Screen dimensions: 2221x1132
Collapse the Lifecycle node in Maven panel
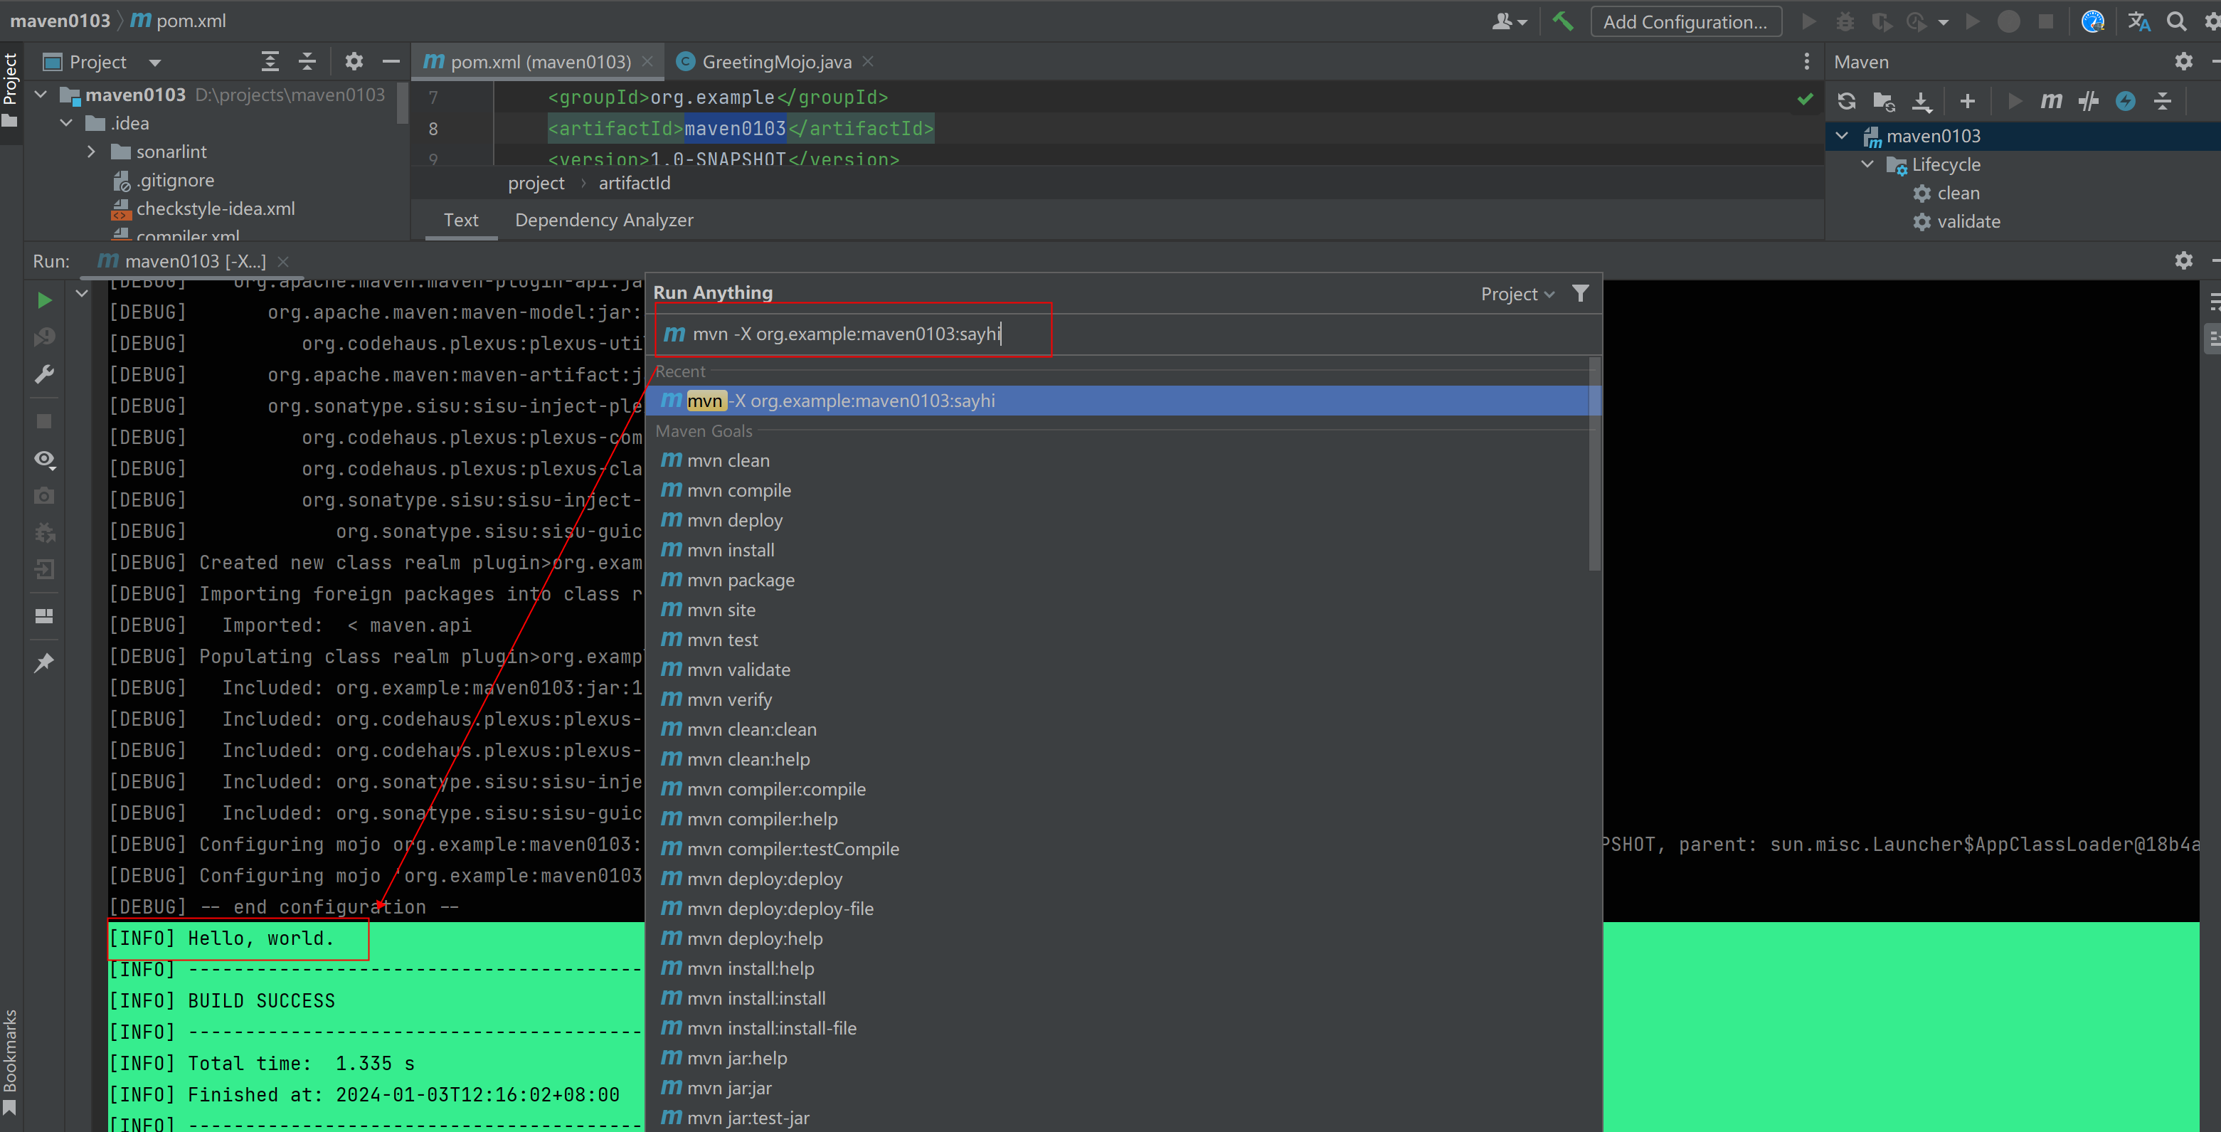pos(1867,164)
